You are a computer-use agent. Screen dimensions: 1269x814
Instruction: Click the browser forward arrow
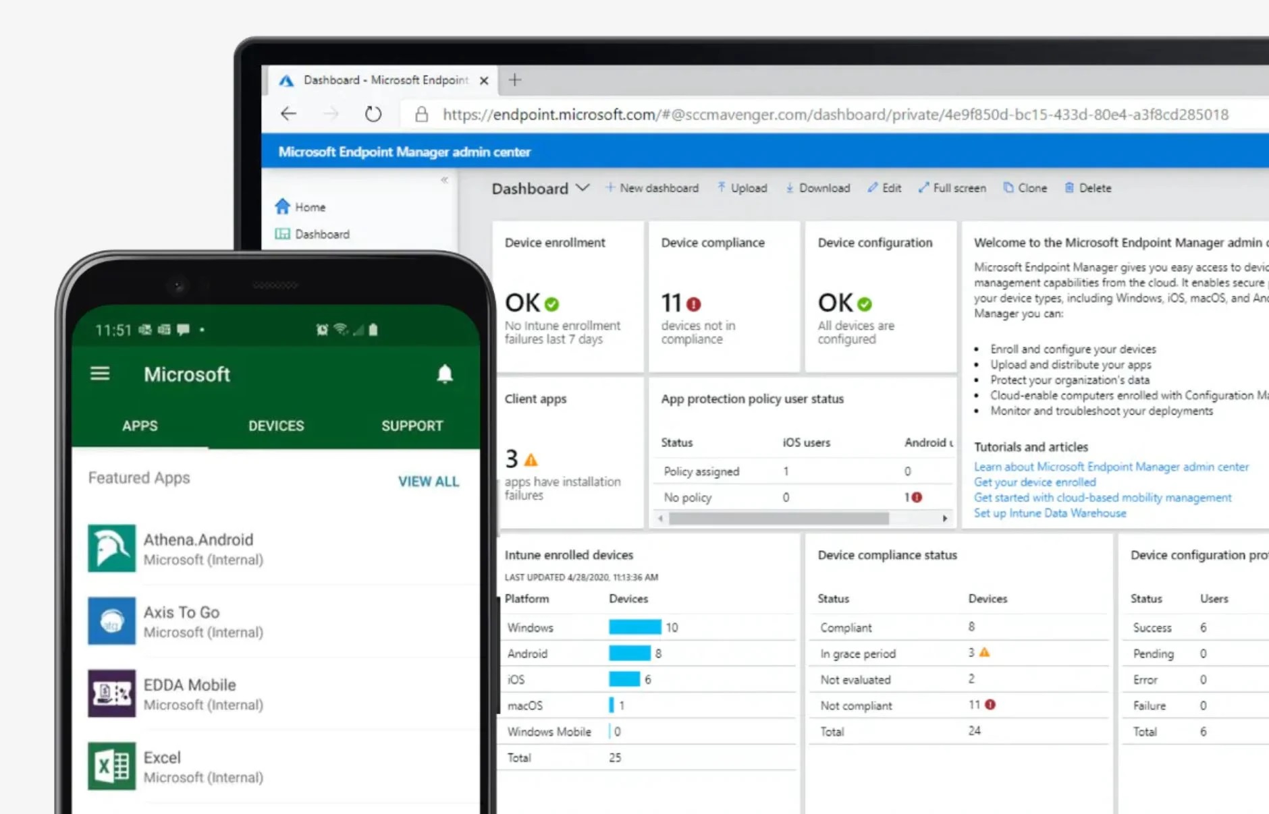(x=331, y=114)
